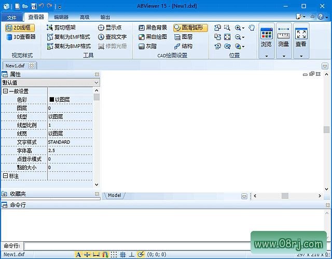Click the Redo arrow in title bar
This screenshot has width=332, height=259.
[50, 6]
